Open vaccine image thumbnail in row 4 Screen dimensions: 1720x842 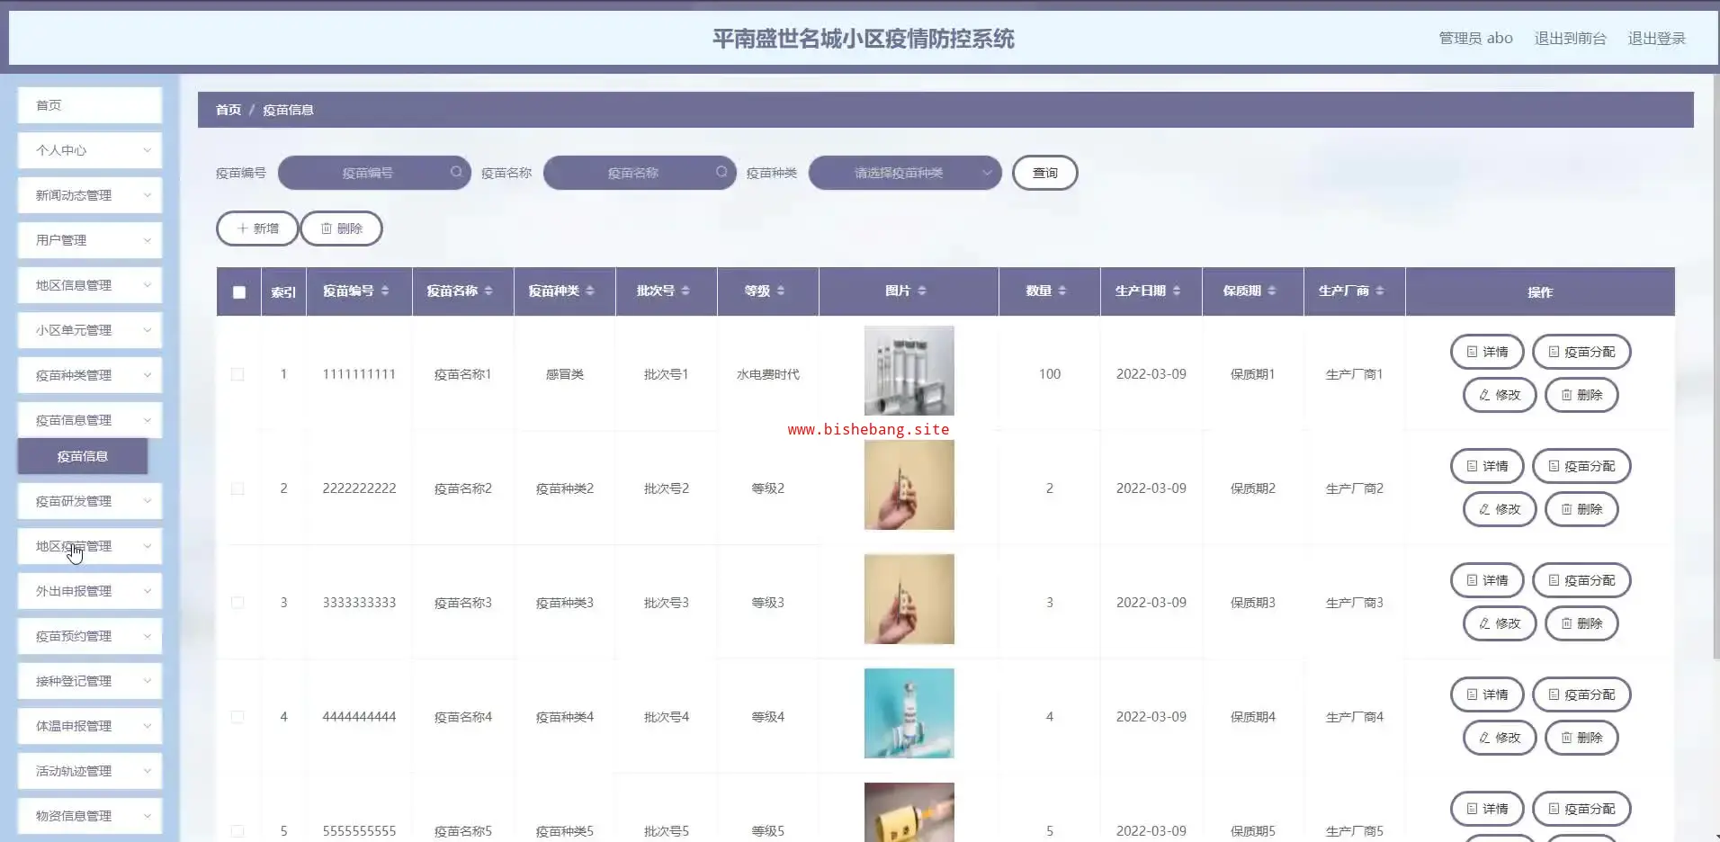(909, 713)
